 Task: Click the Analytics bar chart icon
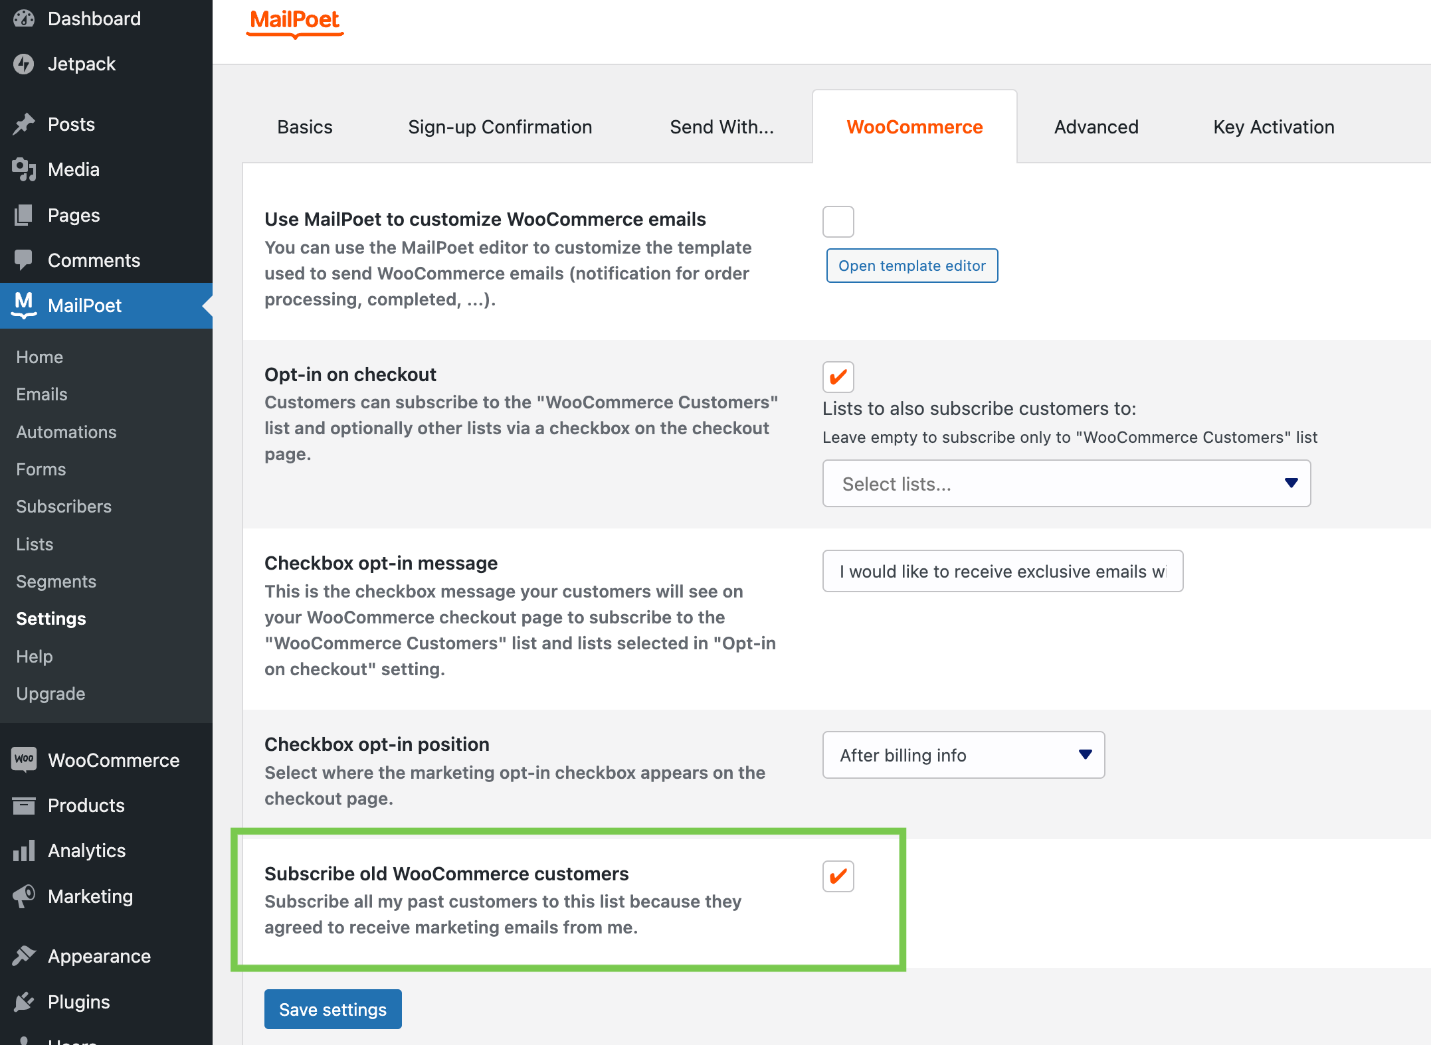[x=24, y=850]
